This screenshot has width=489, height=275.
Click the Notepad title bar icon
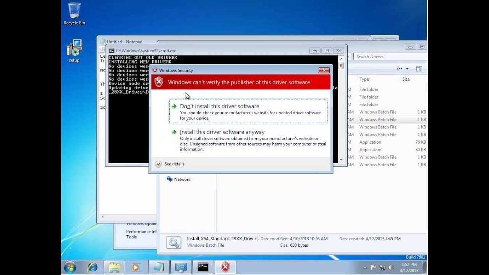[102, 42]
